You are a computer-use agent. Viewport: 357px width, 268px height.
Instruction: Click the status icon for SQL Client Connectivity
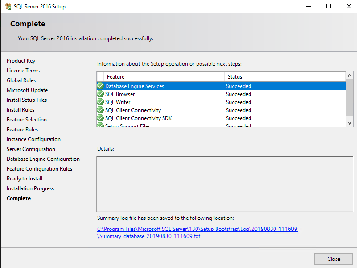point(100,110)
